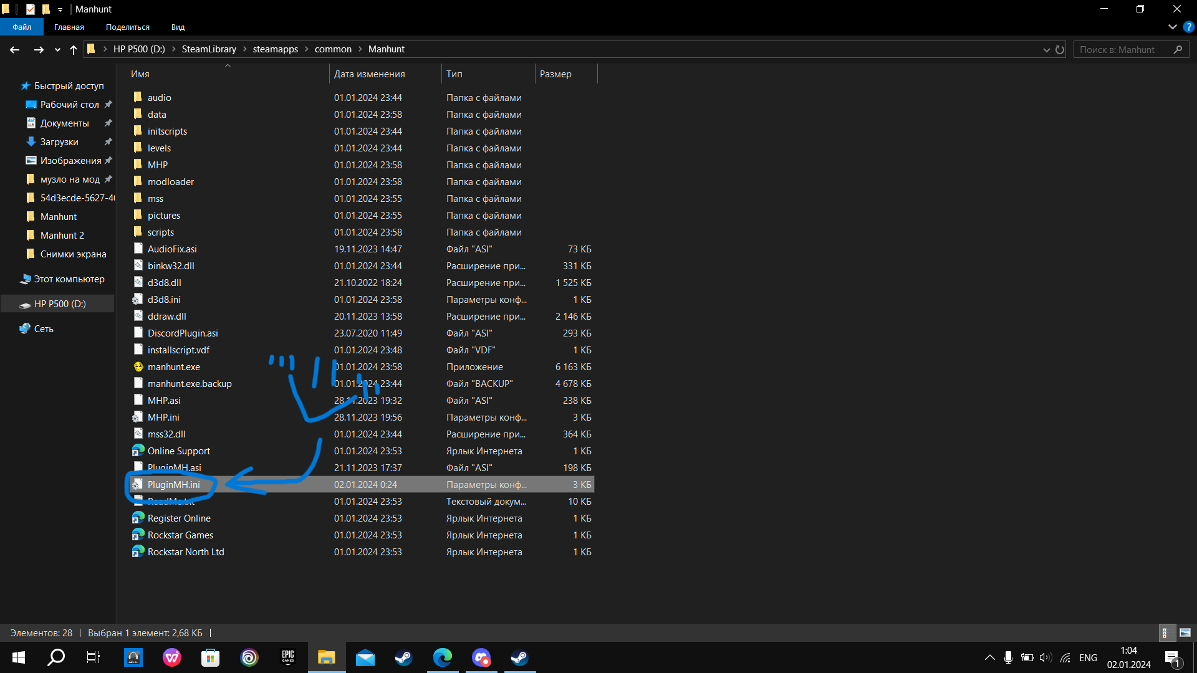Sort by Дата изменения column header
The width and height of the screenshot is (1197, 673).
click(369, 74)
